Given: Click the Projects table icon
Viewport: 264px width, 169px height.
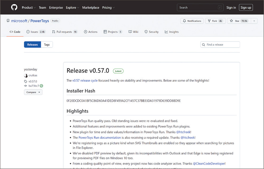Looking at the screenshot, I should (x=105, y=32).
